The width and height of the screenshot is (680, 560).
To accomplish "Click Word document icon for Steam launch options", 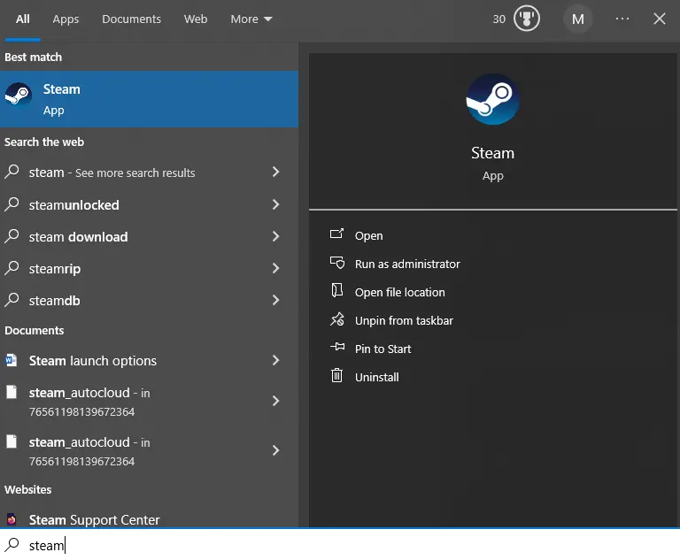I will point(12,360).
